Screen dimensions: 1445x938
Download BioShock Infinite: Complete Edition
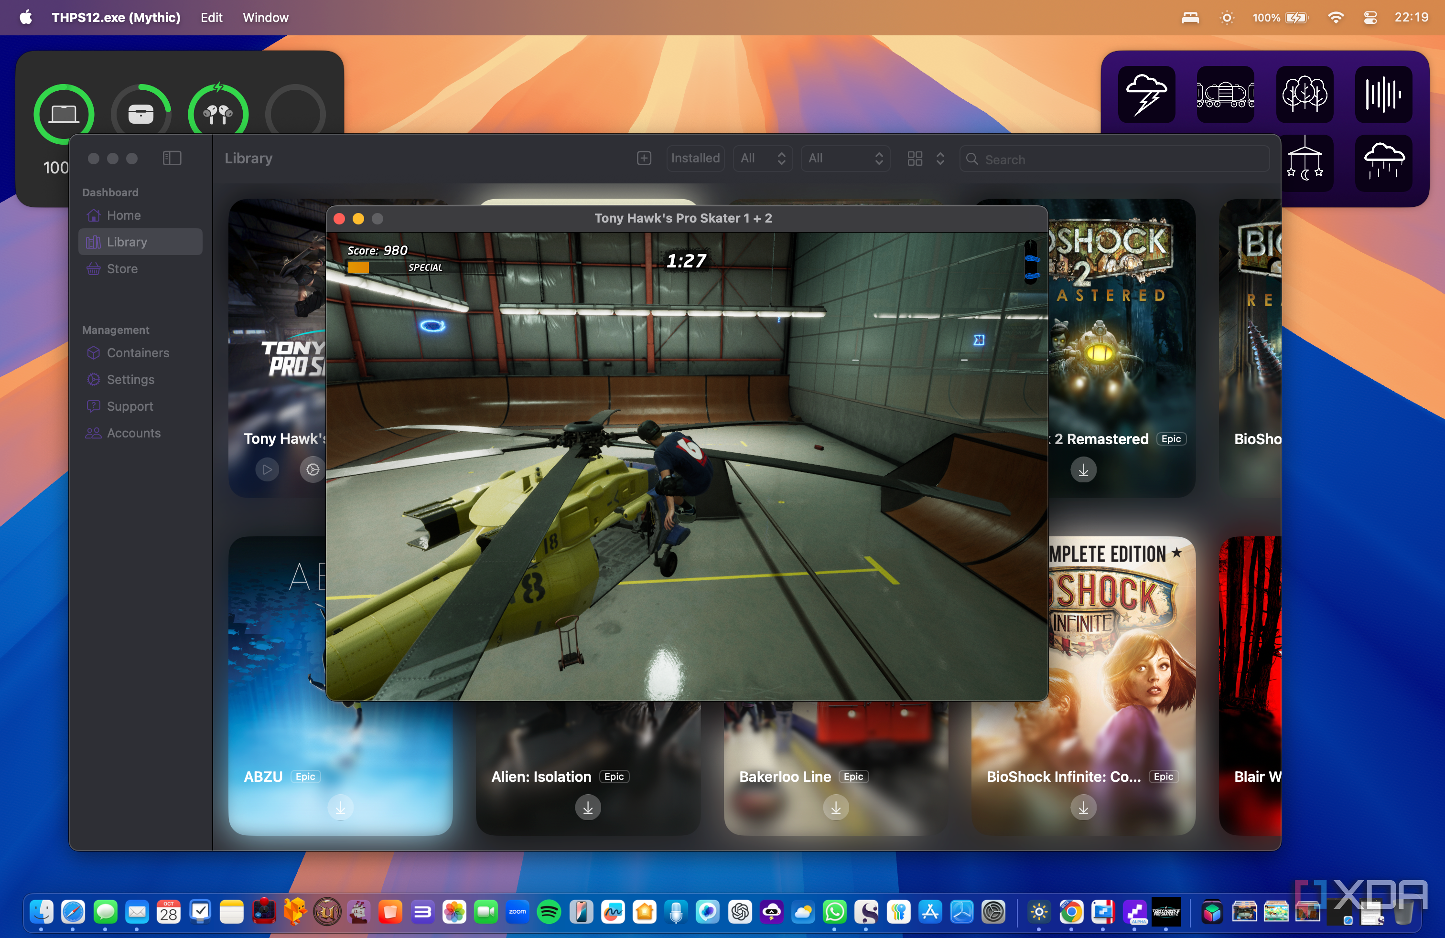point(1083,807)
